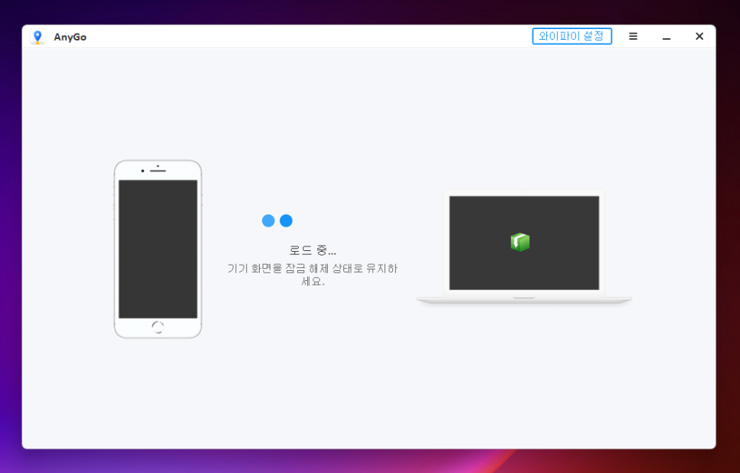Click the AnyGo app logo icon

38,37
